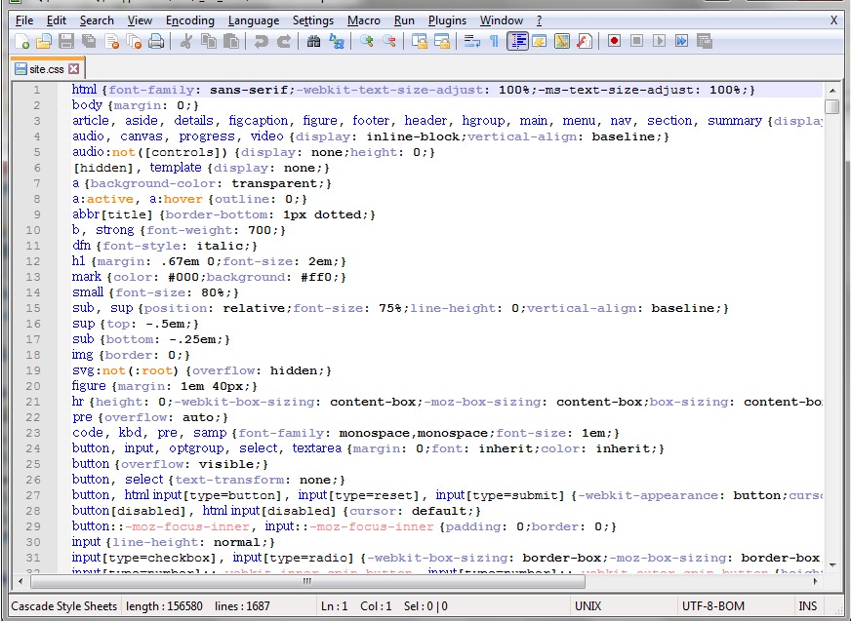
Task: Click the Copy icon in toolbar
Action: pyautogui.click(x=209, y=41)
